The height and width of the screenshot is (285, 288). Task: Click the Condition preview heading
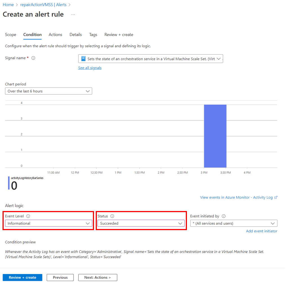coord(20,242)
